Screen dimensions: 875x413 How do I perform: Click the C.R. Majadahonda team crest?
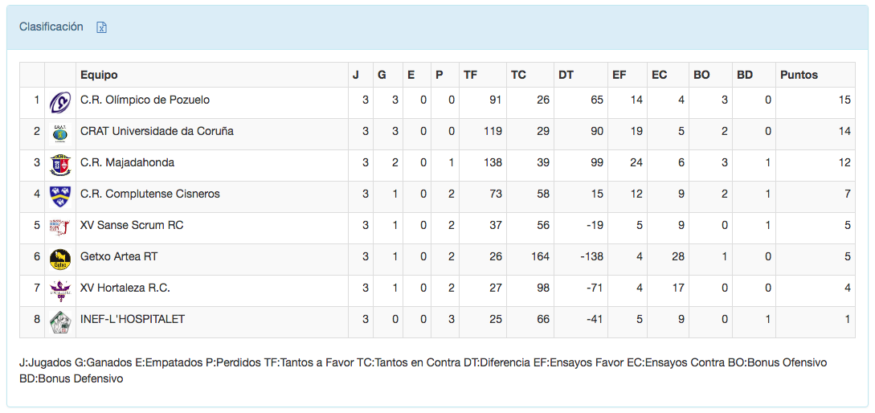tap(59, 164)
